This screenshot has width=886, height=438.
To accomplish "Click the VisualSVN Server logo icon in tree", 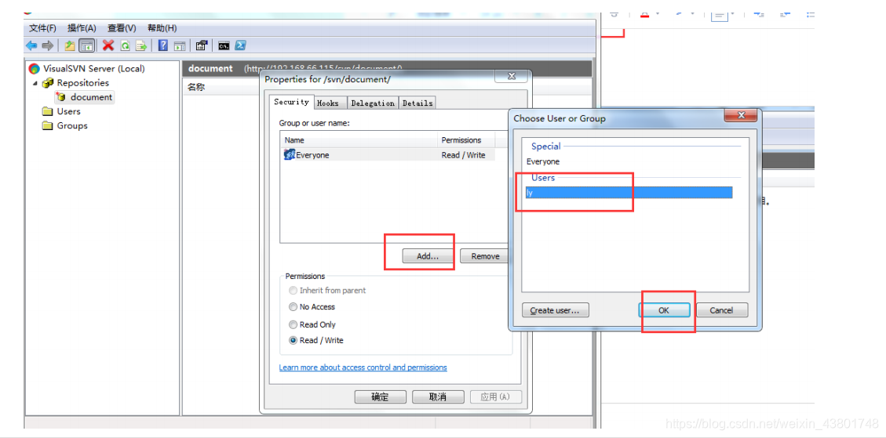I will [34, 69].
